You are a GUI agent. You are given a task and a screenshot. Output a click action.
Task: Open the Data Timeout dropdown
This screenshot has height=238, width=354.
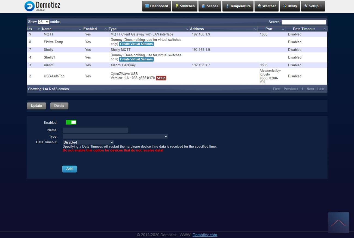coord(88,142)
